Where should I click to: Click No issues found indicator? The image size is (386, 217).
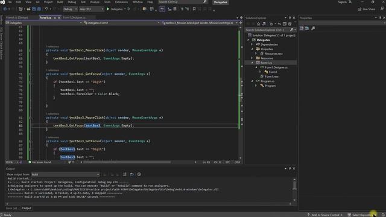tap(40, 162)
